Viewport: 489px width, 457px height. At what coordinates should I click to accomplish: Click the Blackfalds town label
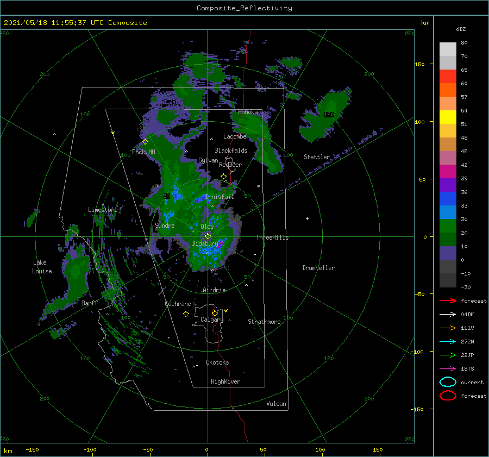click(231, 151)
